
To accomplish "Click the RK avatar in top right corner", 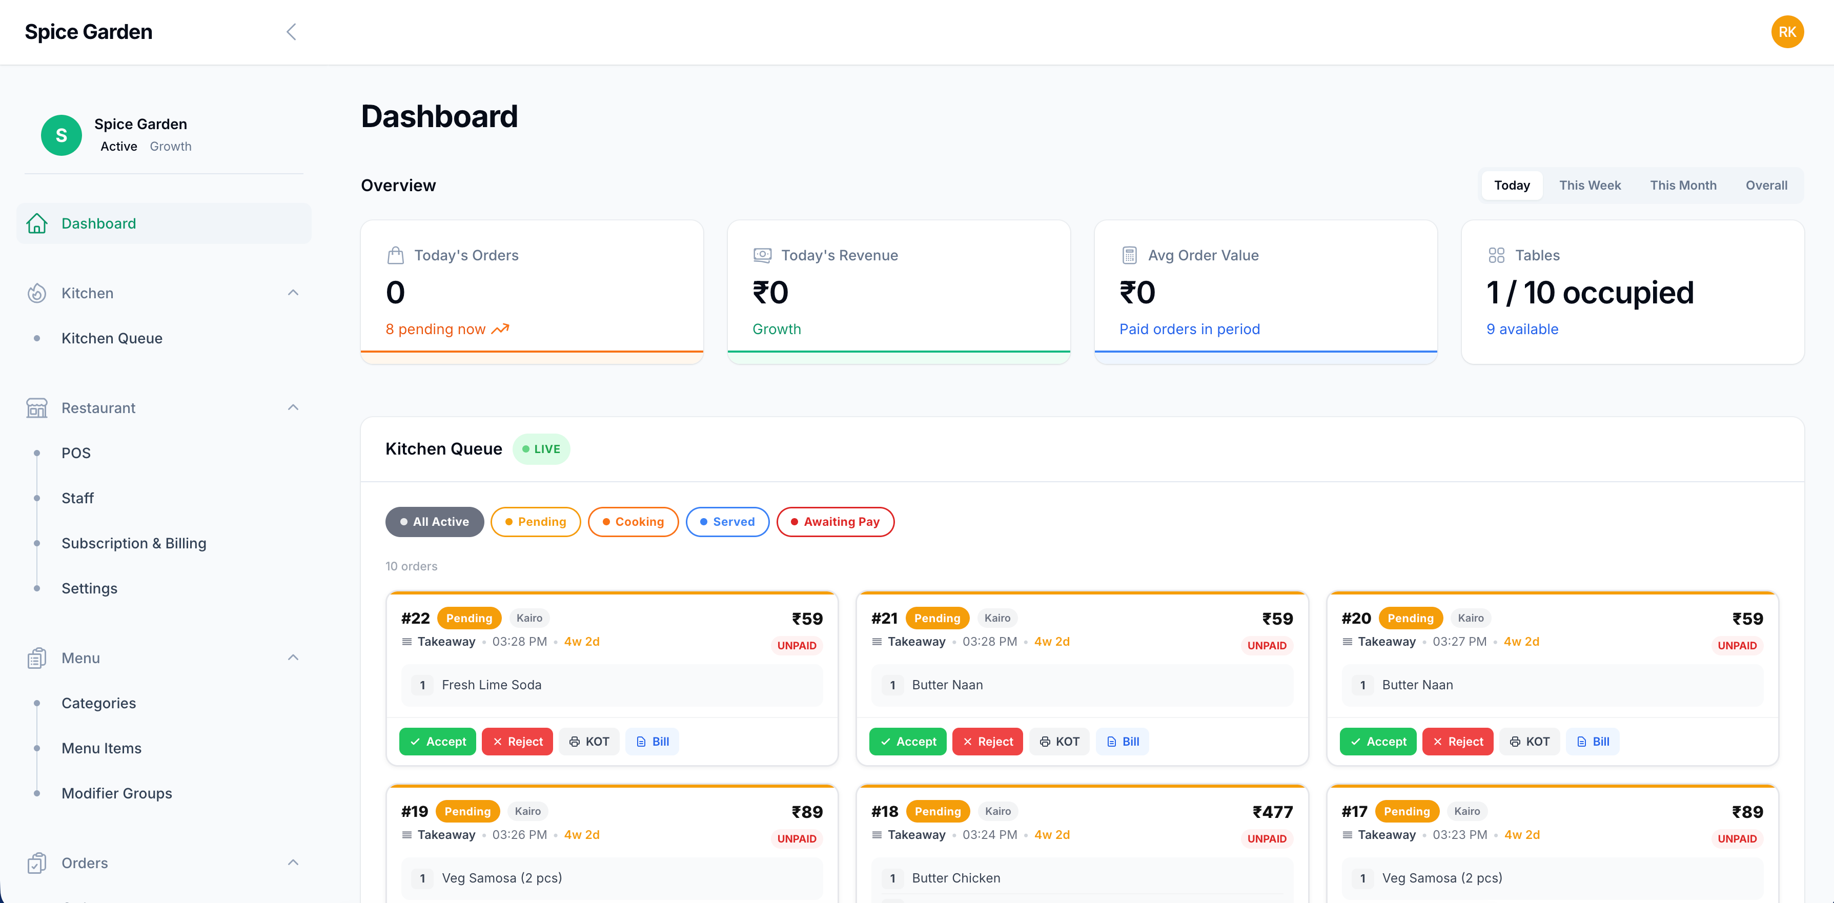I will tap(1788, 31).
